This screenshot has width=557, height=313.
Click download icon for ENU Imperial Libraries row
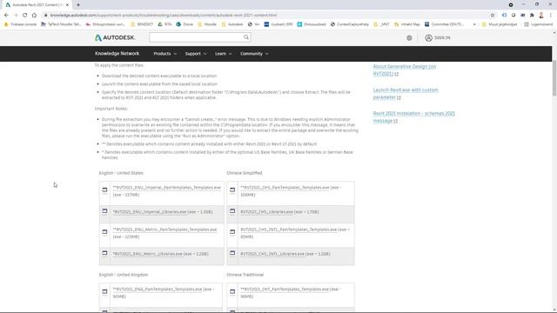tap(104, 211)
